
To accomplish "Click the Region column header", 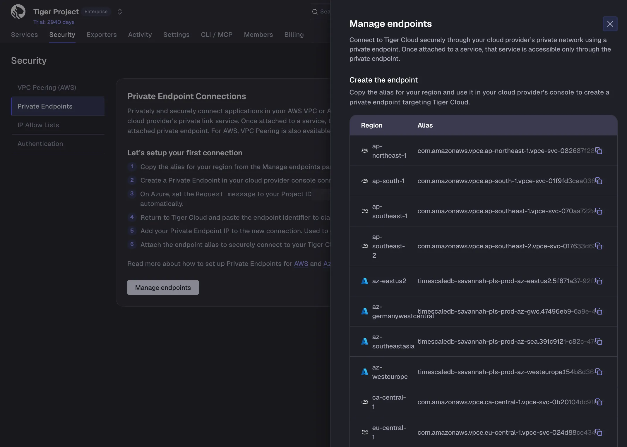I will click(372, 125).
